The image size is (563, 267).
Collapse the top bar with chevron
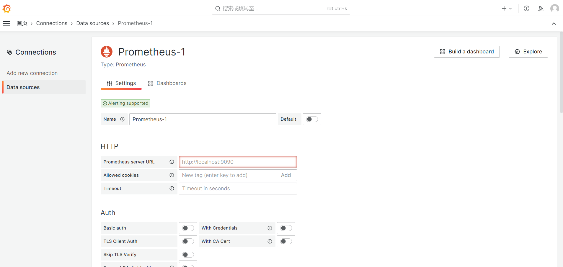click(554, 24)
